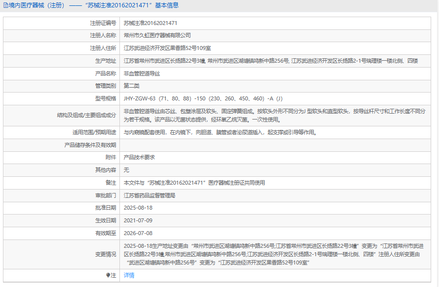Image resolution: width=439 pixels, height=287 pixels.
Task: Select the 生产地址 value row text
Action: tap(271, 61)
